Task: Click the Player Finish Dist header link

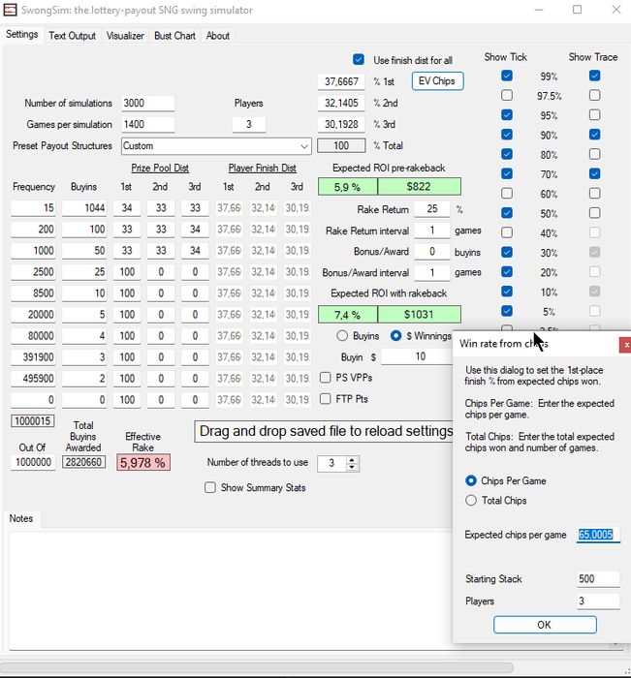Action: tap(263, 169)
